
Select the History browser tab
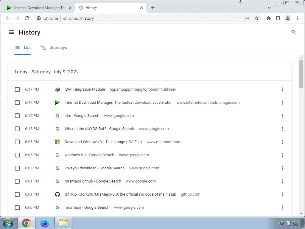[110, 8]
